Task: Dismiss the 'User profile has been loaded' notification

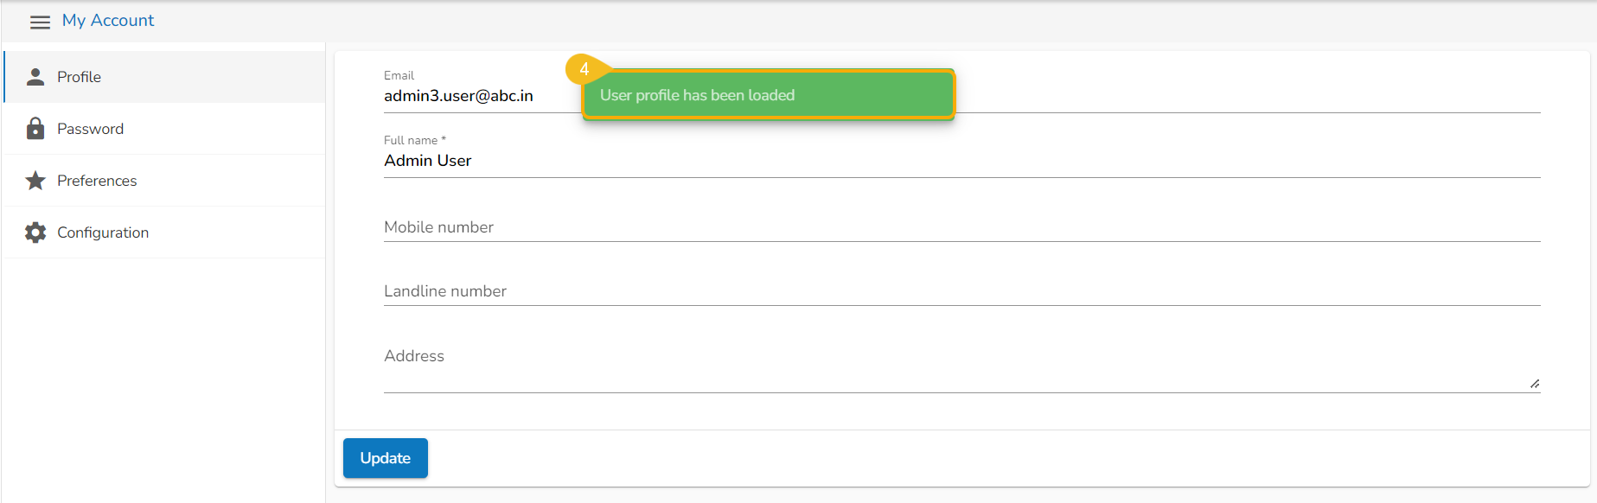Action: (768, 95)
